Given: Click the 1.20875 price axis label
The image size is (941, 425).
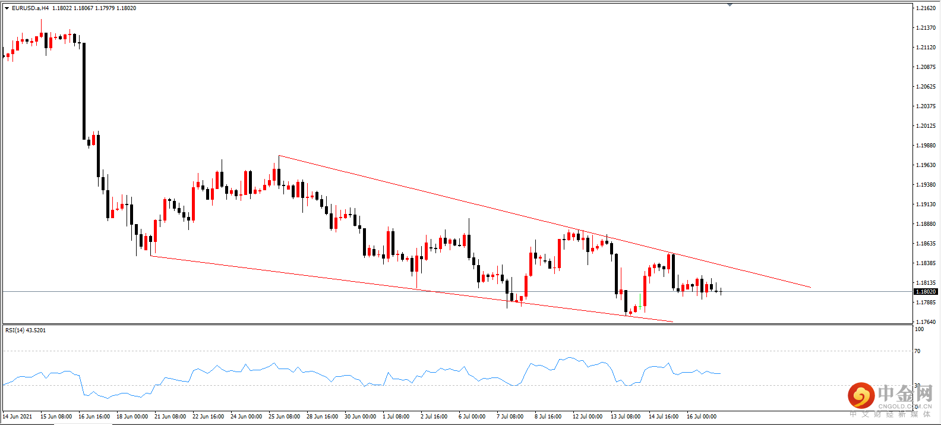Looking at the screenshot, I should (926, 67).
